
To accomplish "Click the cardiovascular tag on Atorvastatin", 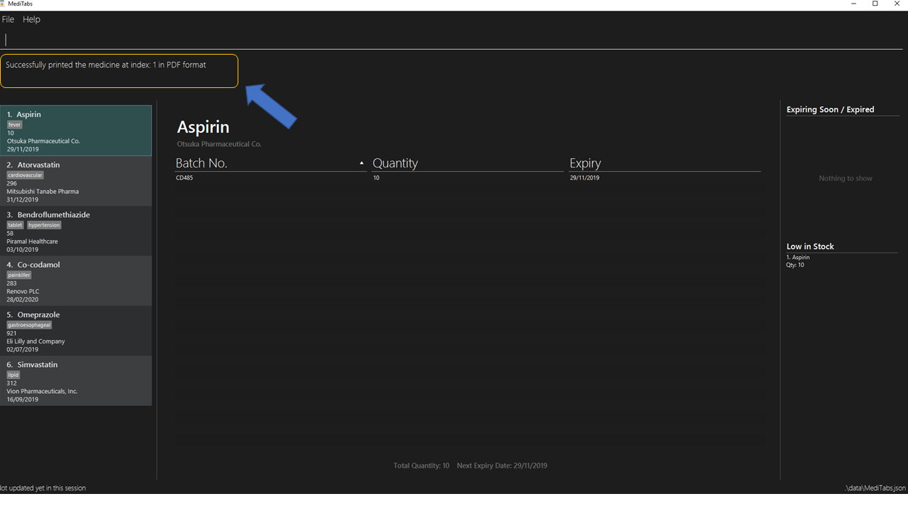I will click(26, 175).
